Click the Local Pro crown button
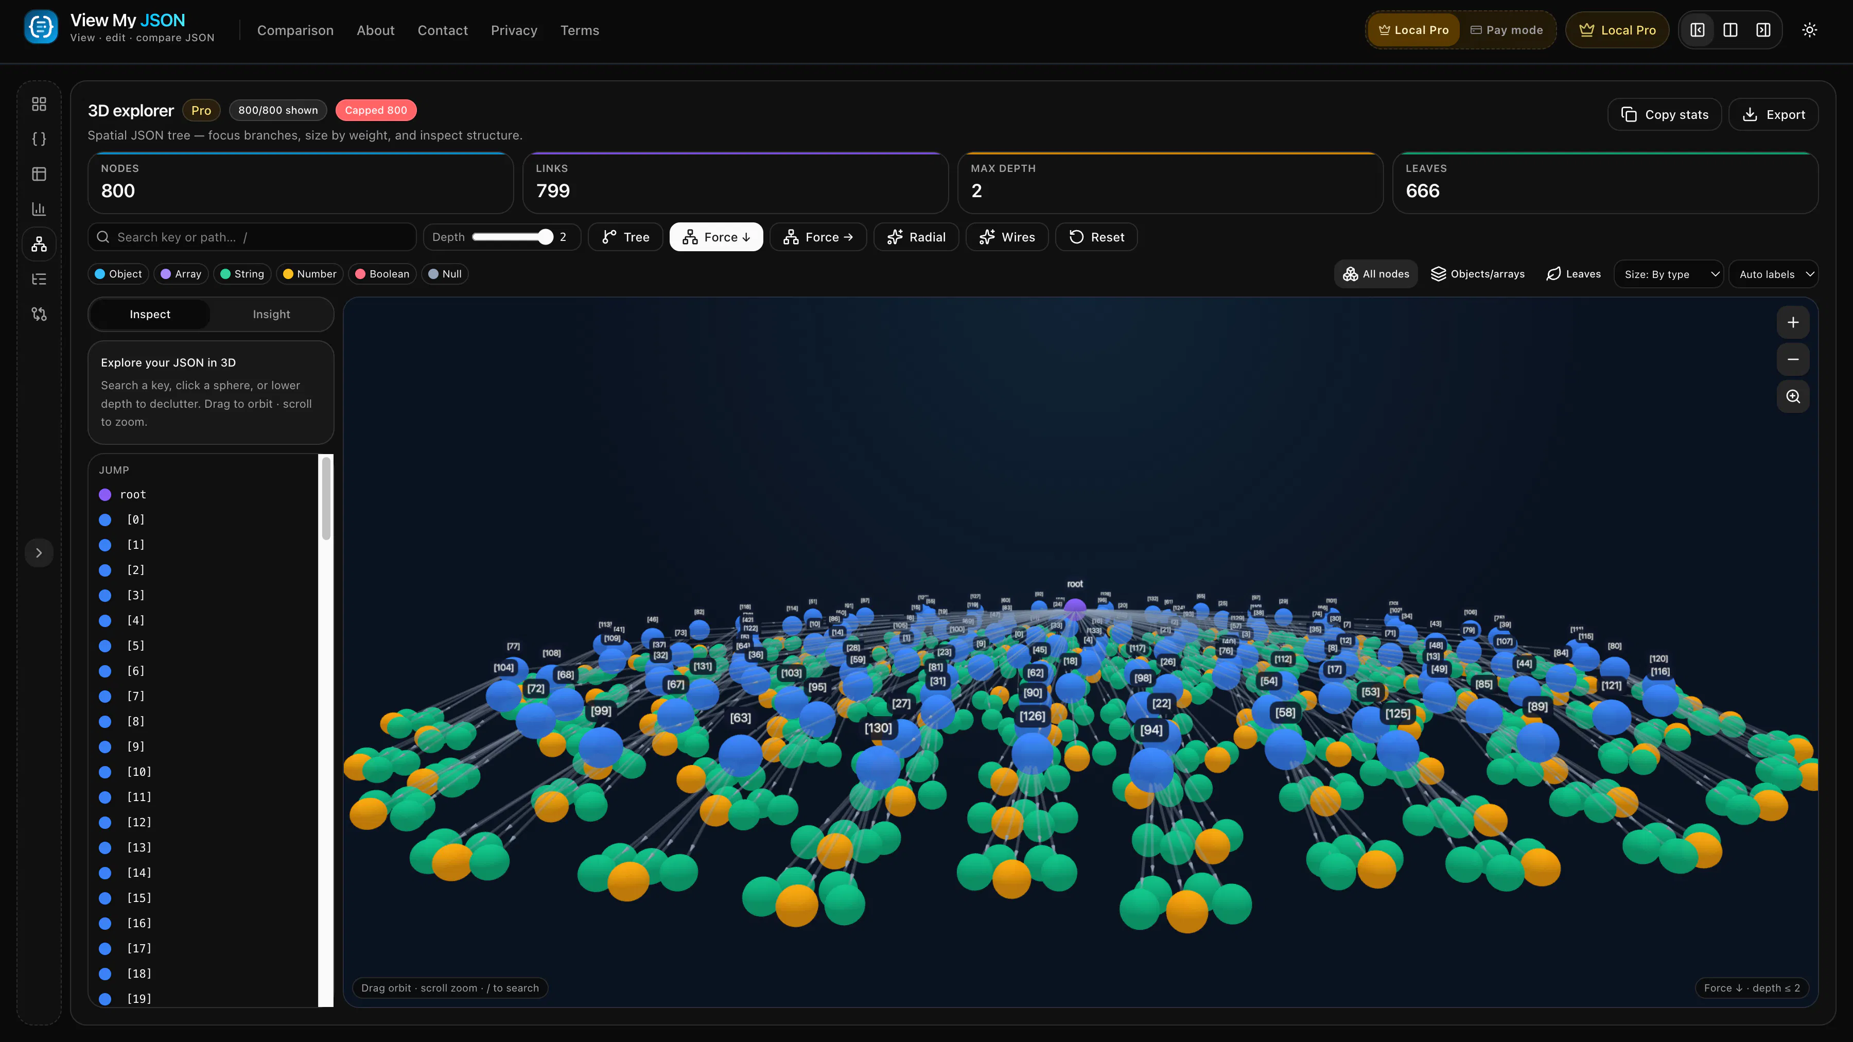Screen dimensions: 1853x1042 pyautogui.click(x=1617, y=30)
